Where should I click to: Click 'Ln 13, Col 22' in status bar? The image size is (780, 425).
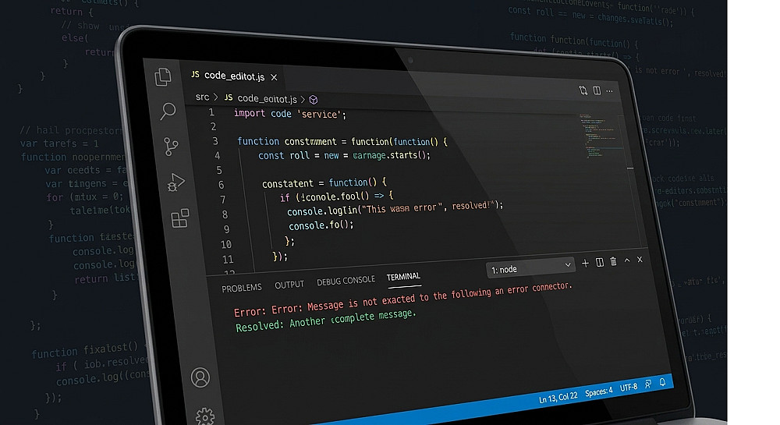[558, 397]
